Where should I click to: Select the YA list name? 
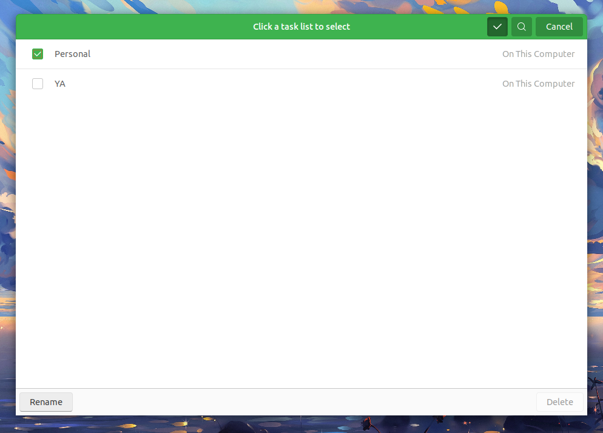click(x=60, y=84)
